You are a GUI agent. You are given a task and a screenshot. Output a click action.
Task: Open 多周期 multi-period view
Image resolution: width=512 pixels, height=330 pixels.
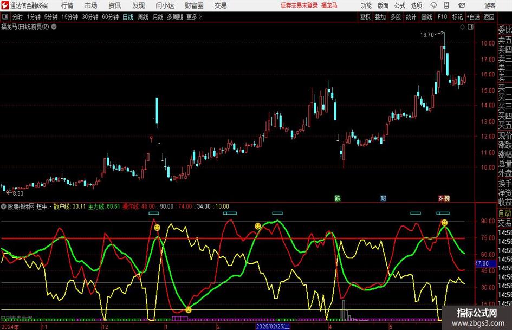coord(175,17)
